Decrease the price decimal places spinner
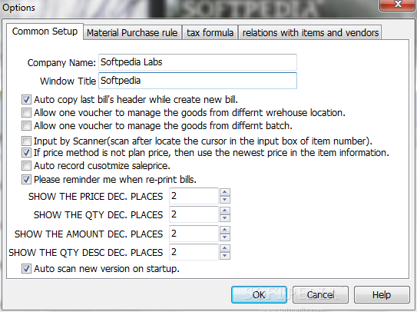Viewport: 417px width, 312px height. pos(225,200)
